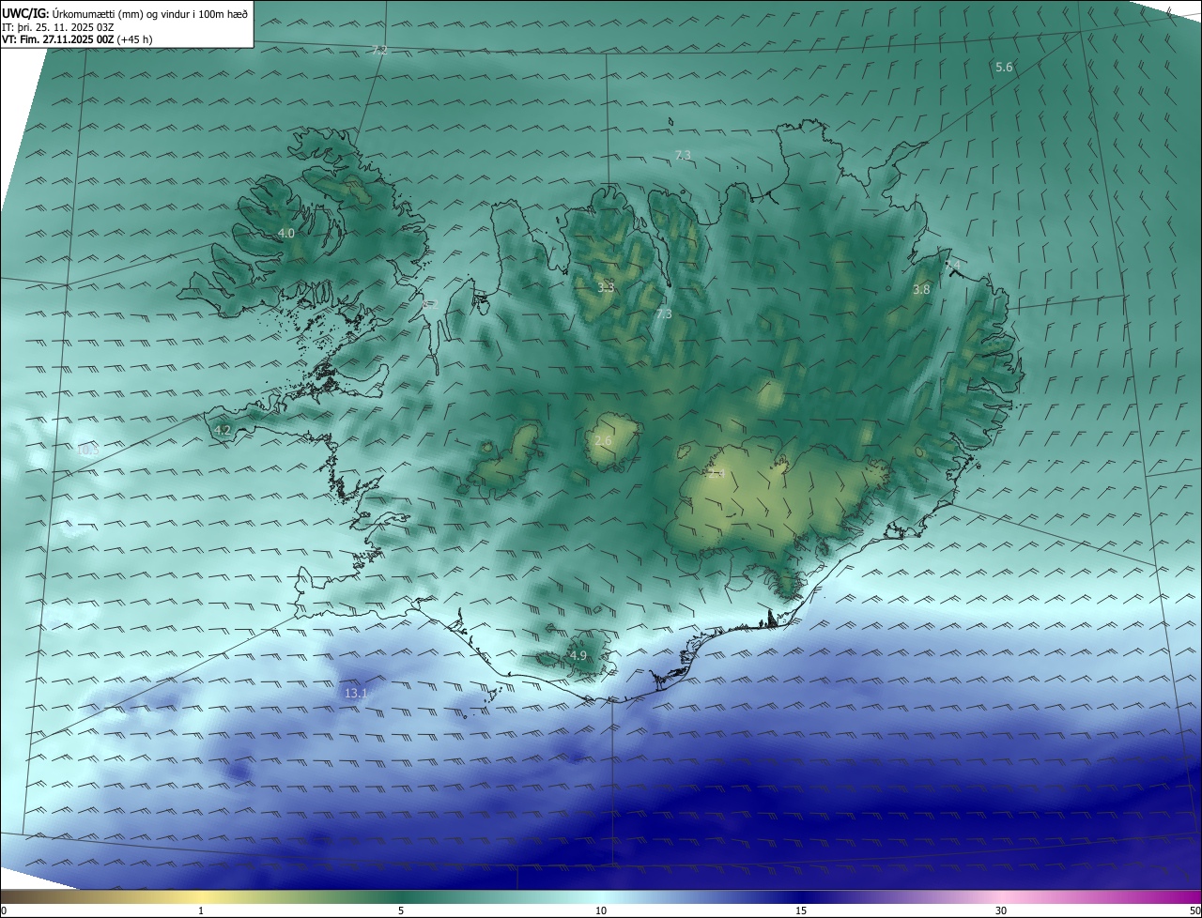
Task: Click the 4.0 value in the Westfjords
Action: coord(286,233)
